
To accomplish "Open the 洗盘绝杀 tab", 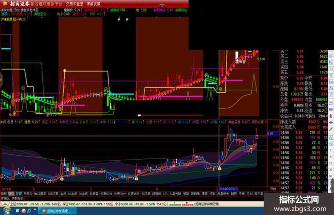I will coord(223,194).
